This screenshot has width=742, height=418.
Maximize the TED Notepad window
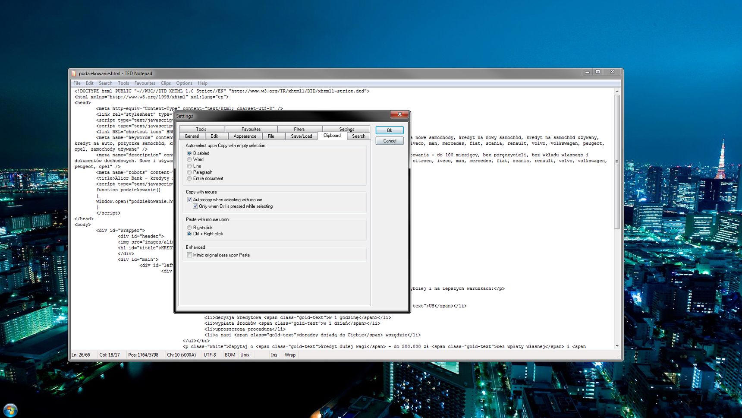point(598,72)
